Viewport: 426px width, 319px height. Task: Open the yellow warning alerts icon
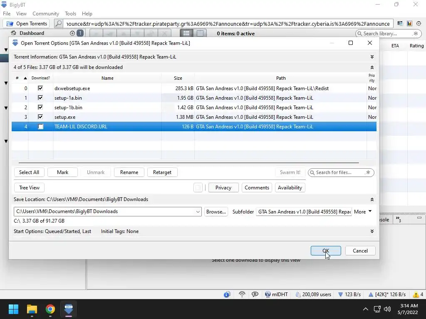[x=416, y=294]
